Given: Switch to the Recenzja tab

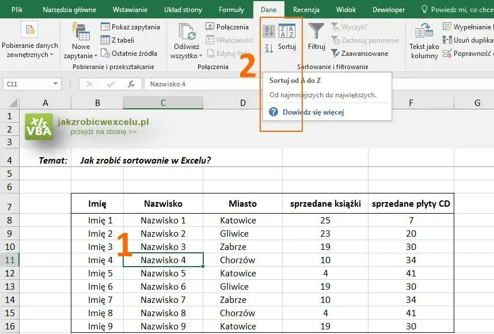Looking at the screenshot, I should (x=306, y=9).
